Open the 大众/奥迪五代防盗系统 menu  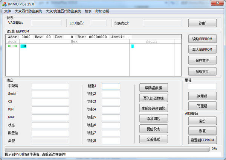point(63,11)
